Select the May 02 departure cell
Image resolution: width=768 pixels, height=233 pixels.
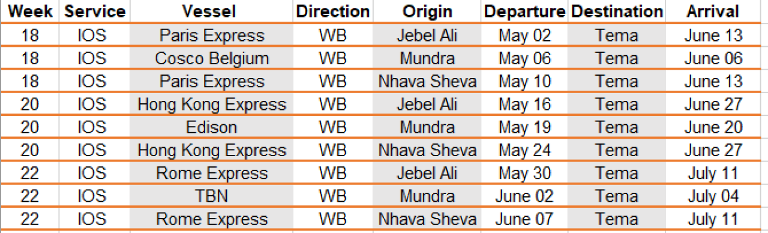[x=525, y=36]
